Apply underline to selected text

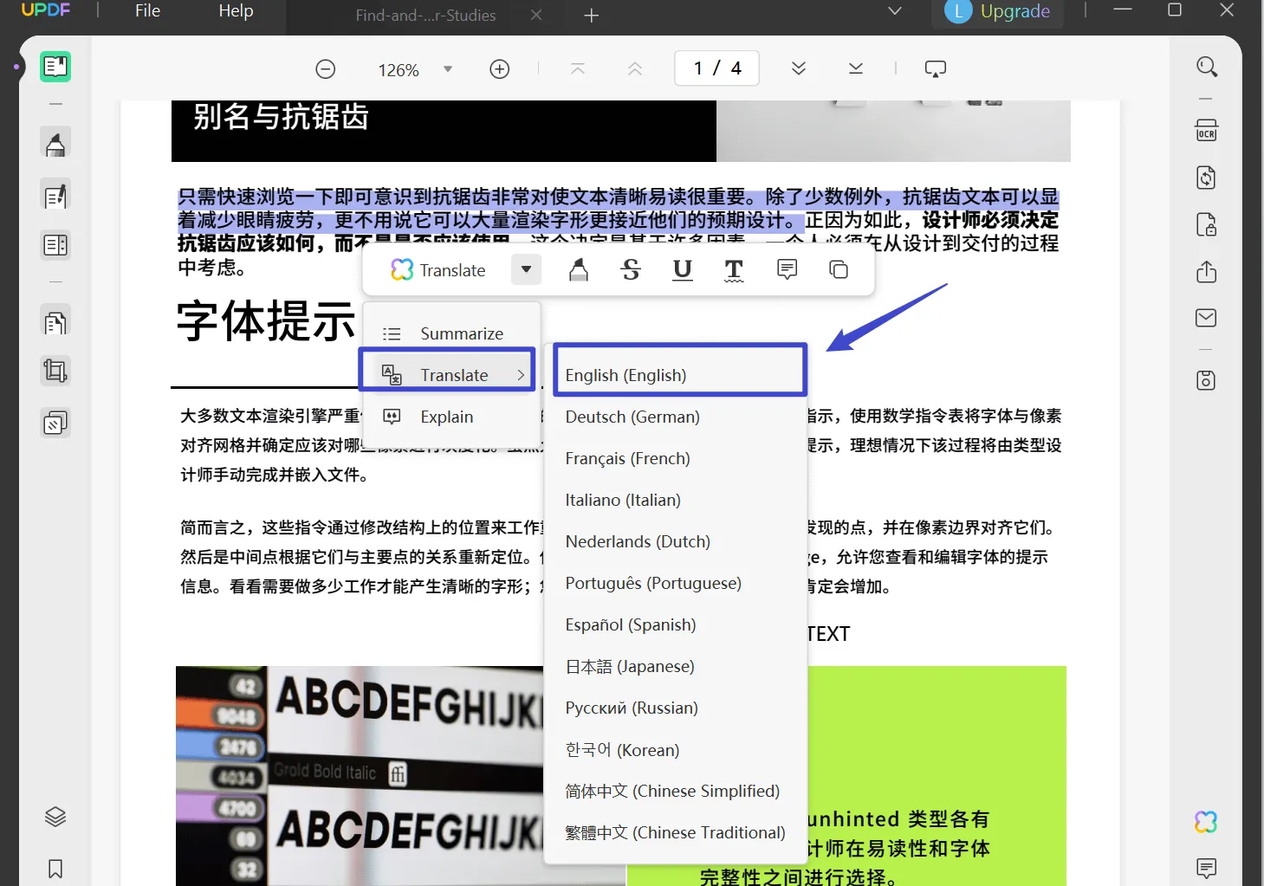point(683,270)
